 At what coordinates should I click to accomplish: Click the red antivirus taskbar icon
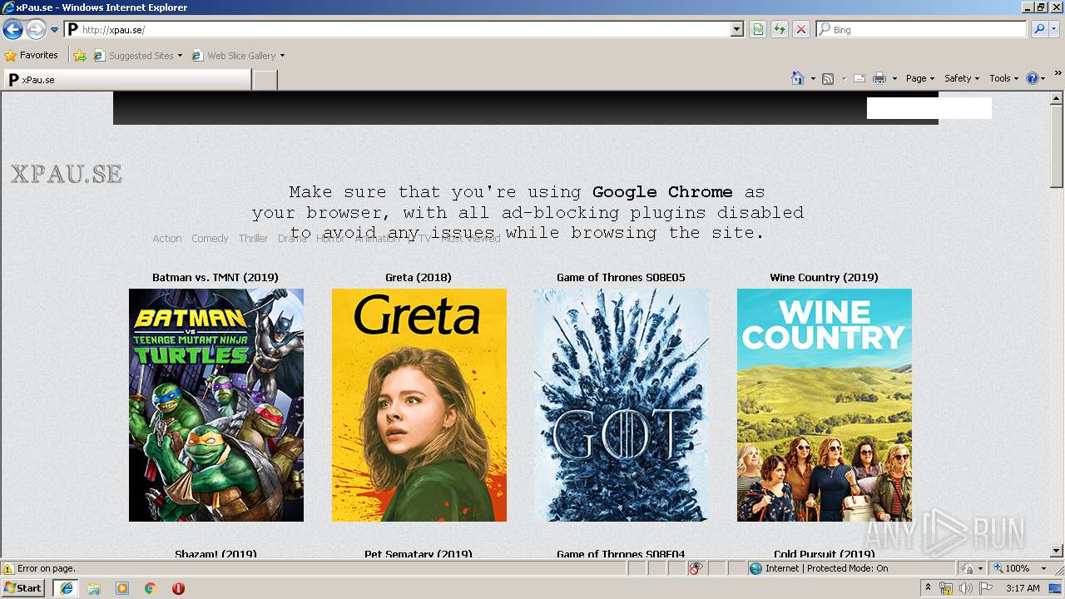[x=178, y=588]
